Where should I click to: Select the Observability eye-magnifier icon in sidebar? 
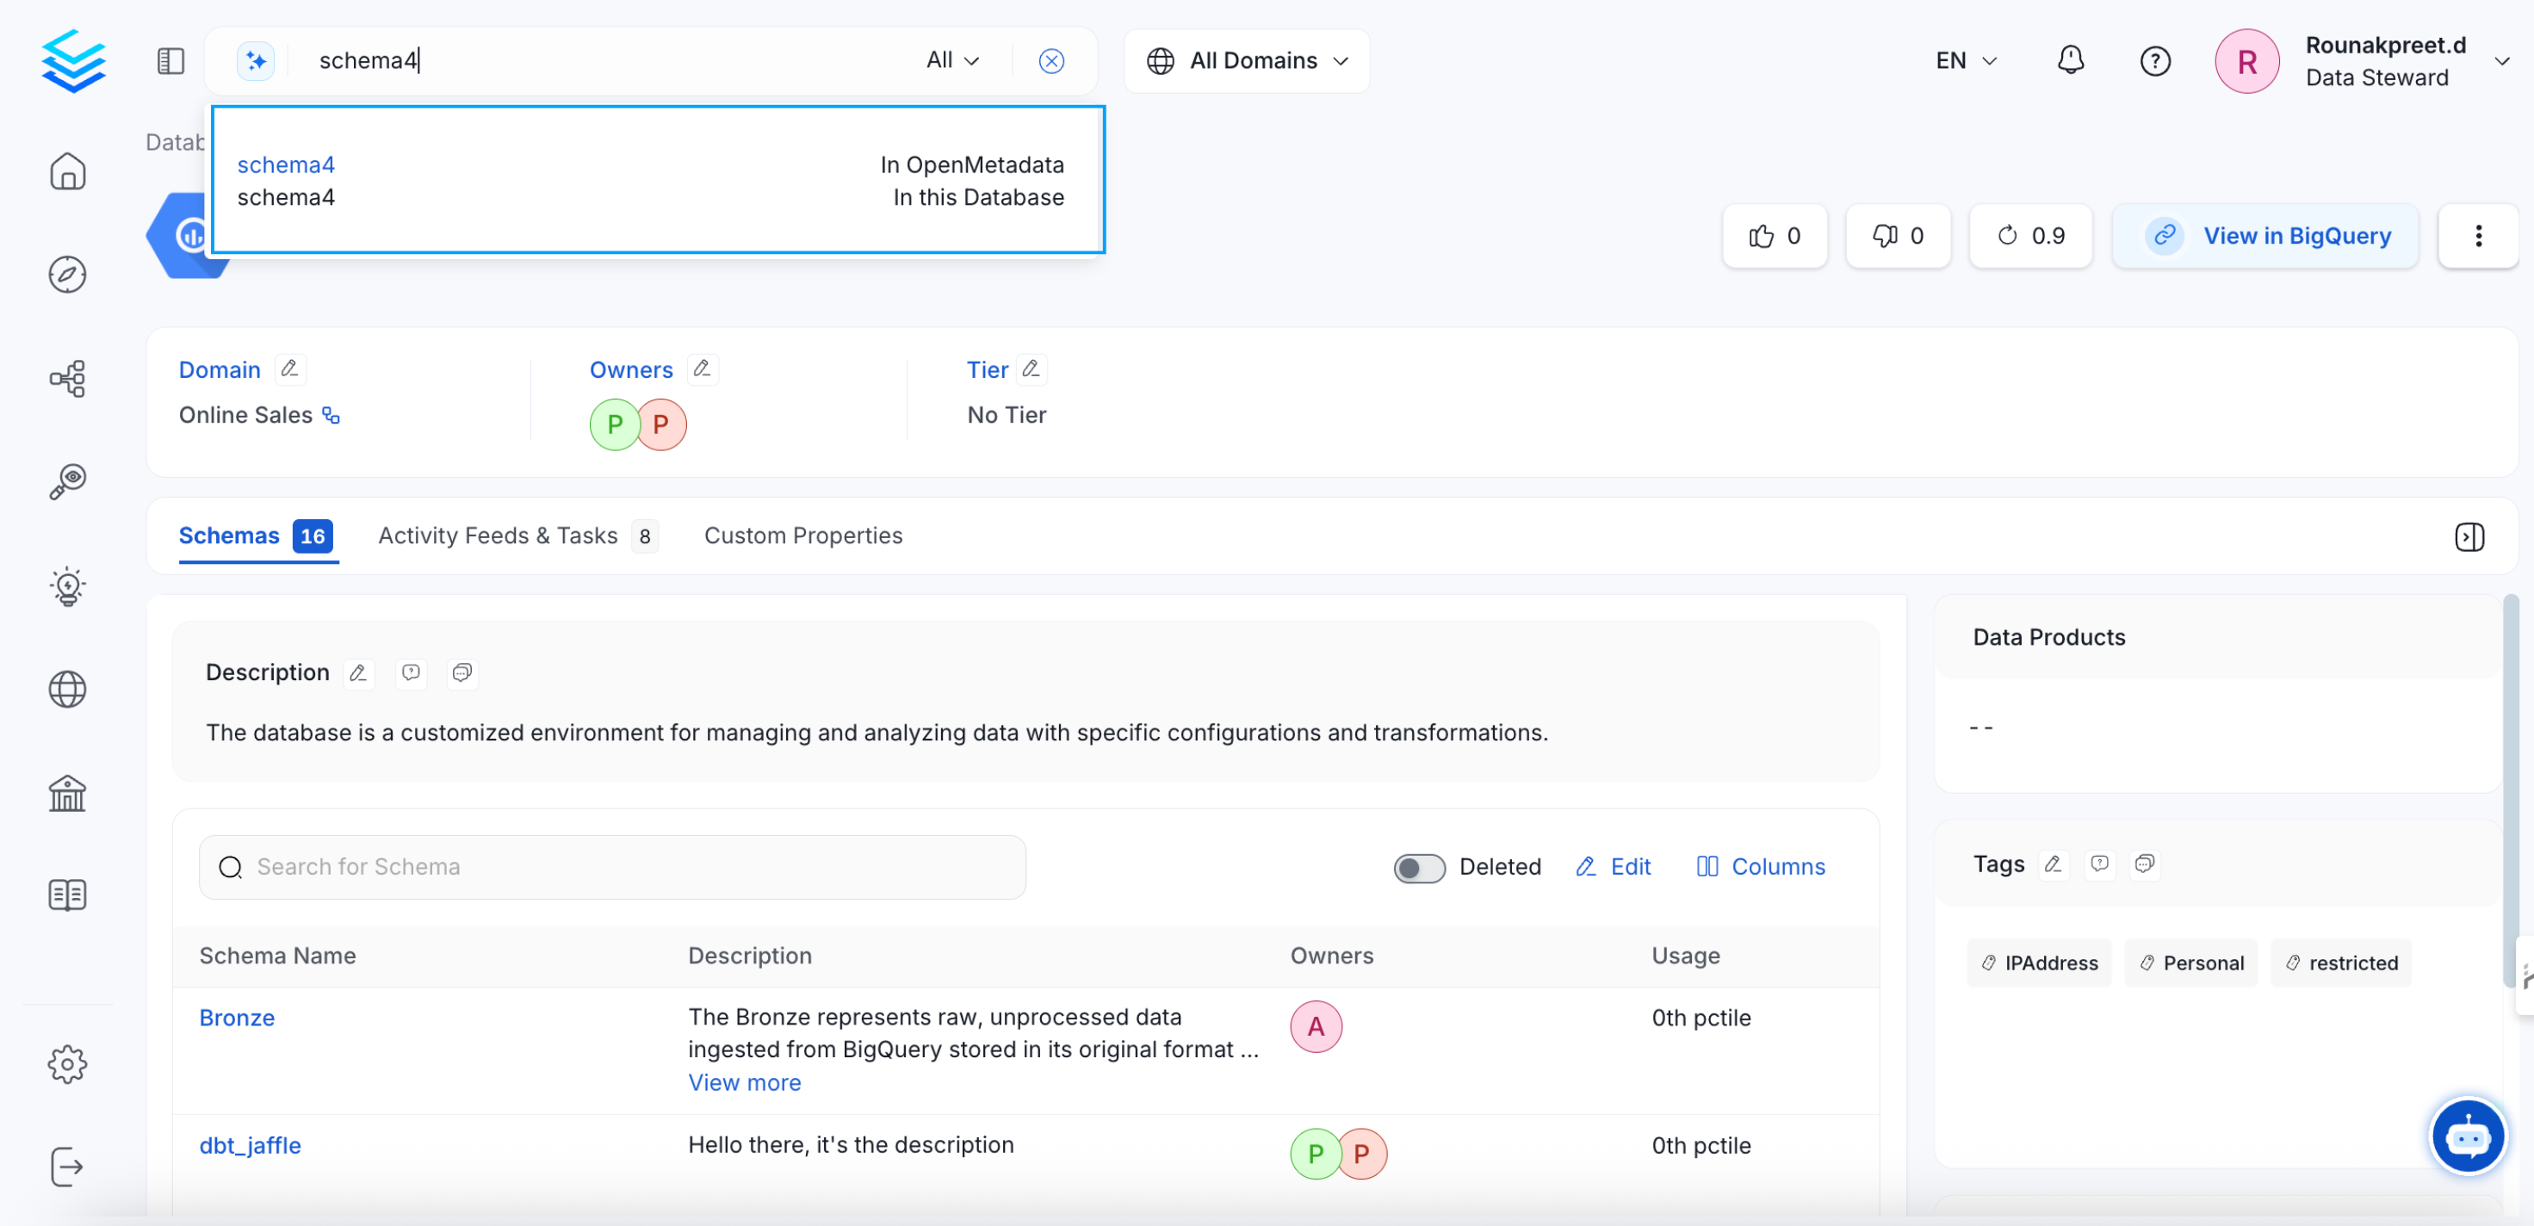click(67, 481)
